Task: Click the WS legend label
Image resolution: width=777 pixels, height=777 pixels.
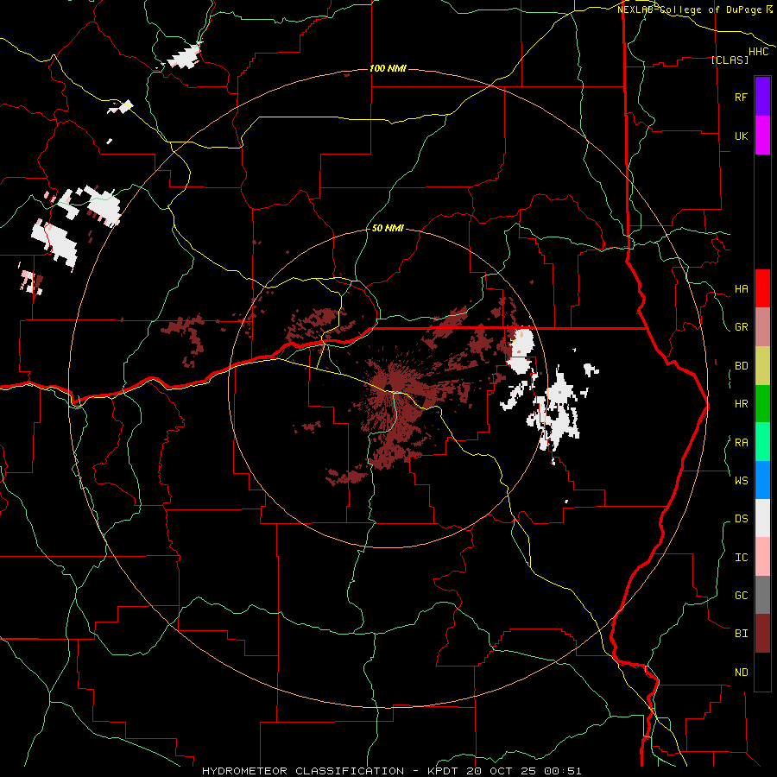Action: pos(741,481)
